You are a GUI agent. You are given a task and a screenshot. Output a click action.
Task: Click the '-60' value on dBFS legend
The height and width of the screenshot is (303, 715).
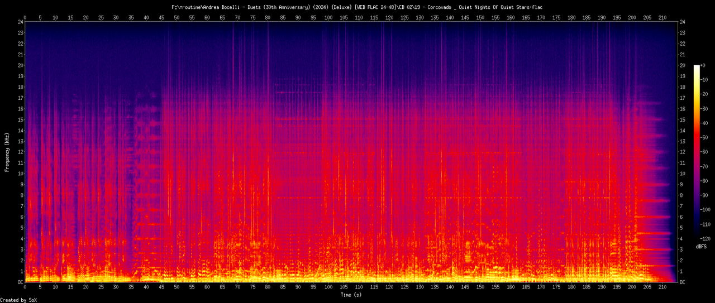click(x=704, y=152)
